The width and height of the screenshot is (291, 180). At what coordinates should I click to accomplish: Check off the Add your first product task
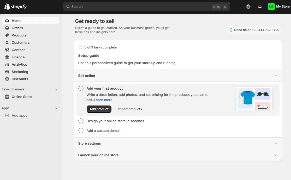click(x=81, y=88)
